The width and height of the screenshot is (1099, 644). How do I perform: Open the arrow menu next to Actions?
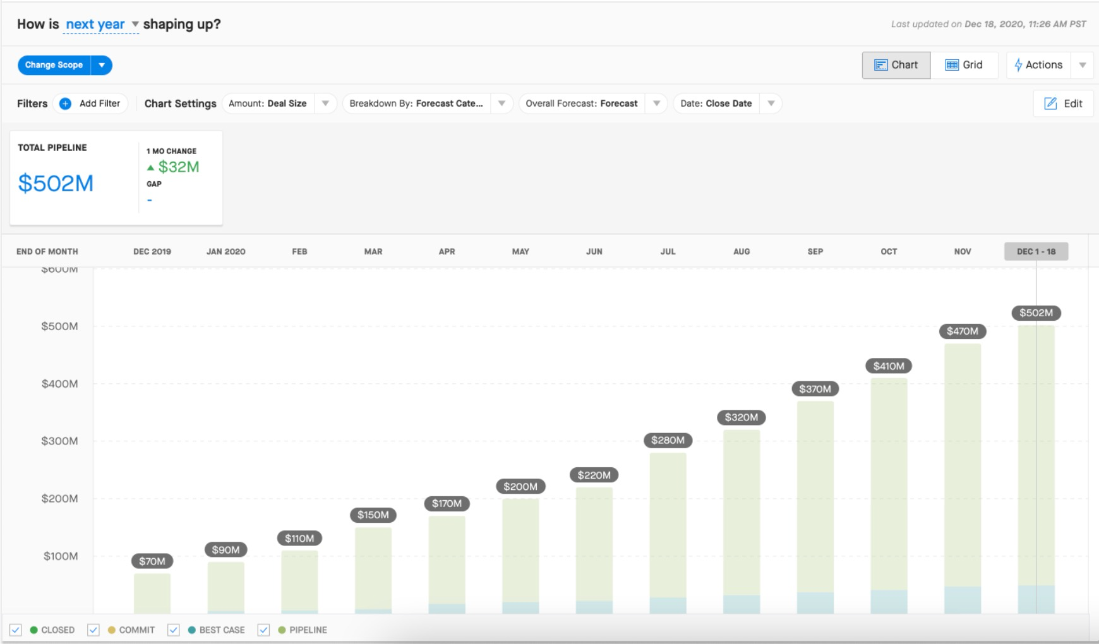(1083, 65)
